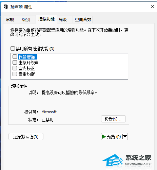Click the green play triangle on 预览 button
The image size is (157, 170).
tap(104, 137)
